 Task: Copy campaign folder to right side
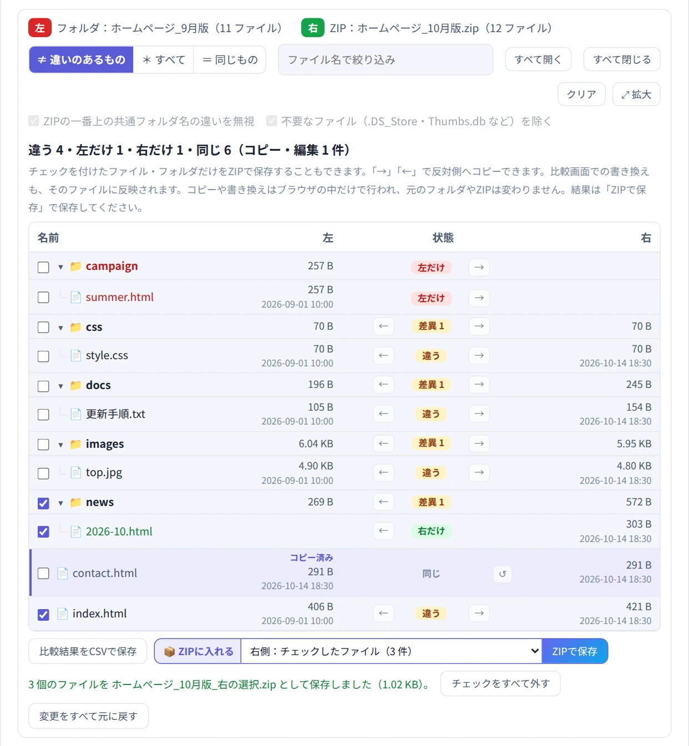(x=479, y=267)
